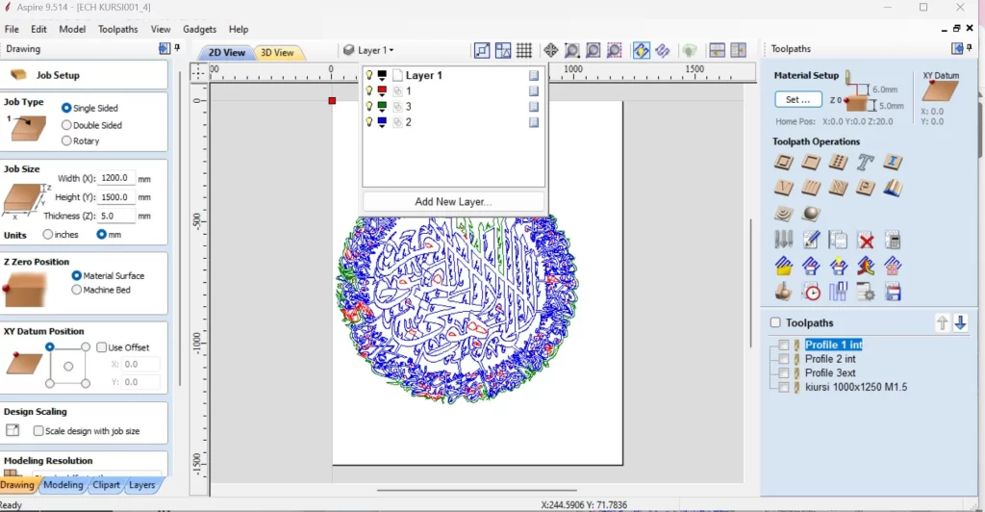Image resolution: width=985 pixels, height=512 pixels.
Task: Open the black color dropdown for Layer 1
Action: click(x=382, y=75)
